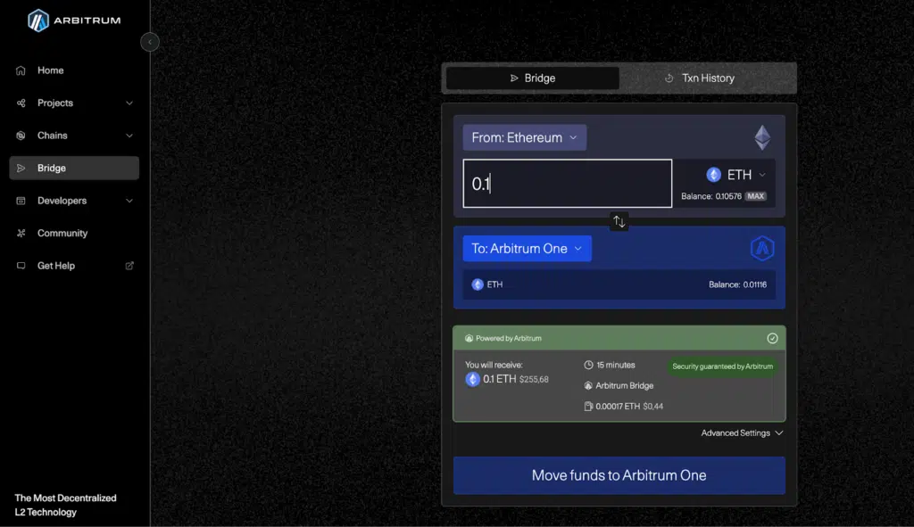Click the gas fee icon beside 0.00017 ETH

tap(589, 407)
